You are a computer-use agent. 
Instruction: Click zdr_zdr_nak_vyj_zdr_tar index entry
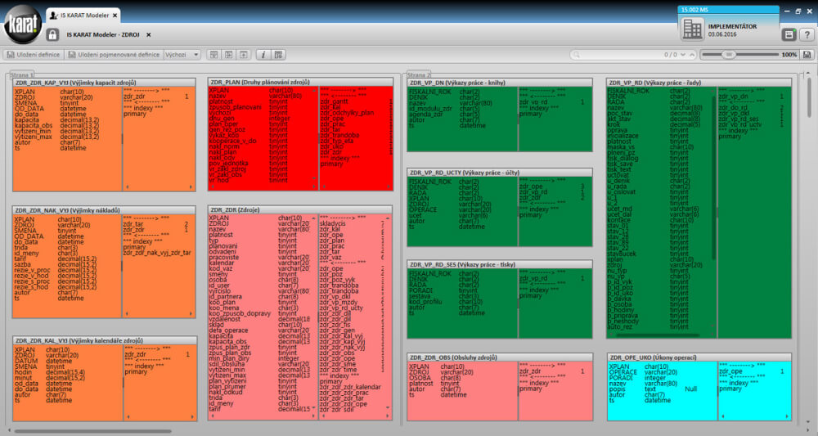pos(157,253)
